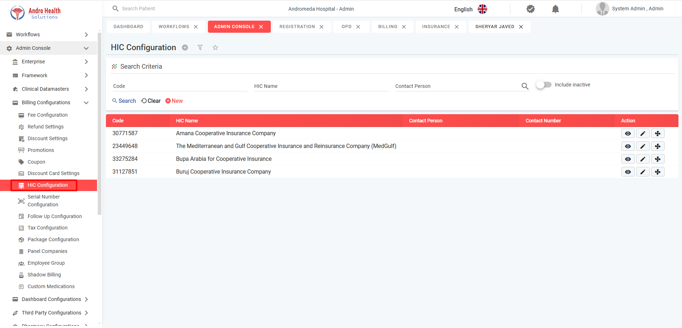Mark page as favorite with star icon

click(215, 48)
